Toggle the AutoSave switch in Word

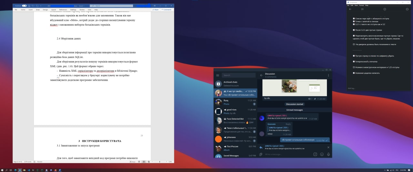[x=24, y=6]
